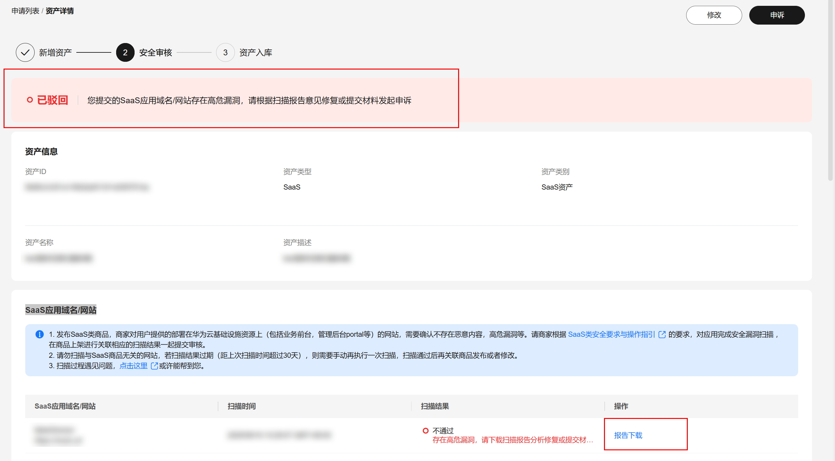Click step 3 资产入库 circle indicator
This screenshot has width=835, height=461.
coord(225,52)
